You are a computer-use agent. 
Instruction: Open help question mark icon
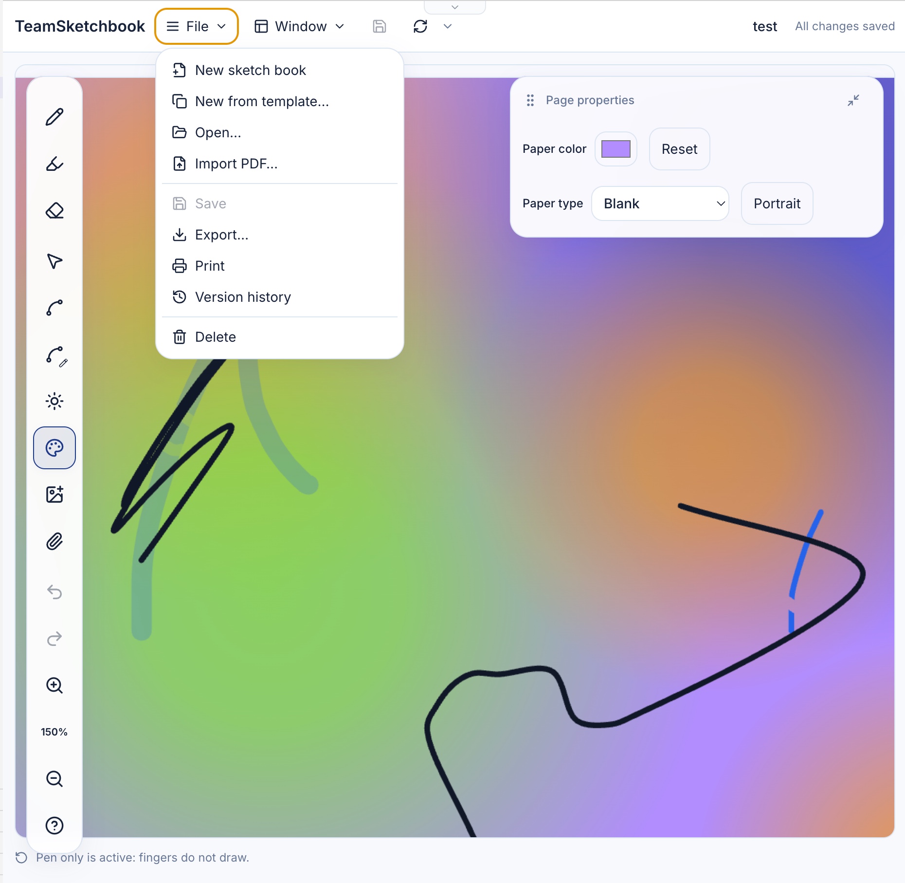[54, 826]
